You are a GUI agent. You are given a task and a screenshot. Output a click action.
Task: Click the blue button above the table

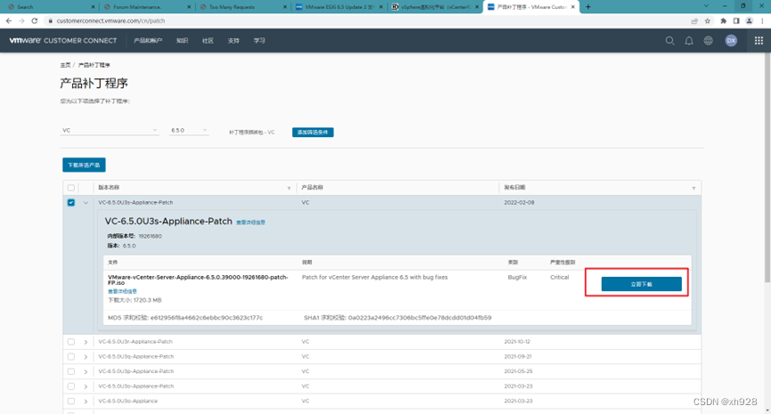pos(84,165)
